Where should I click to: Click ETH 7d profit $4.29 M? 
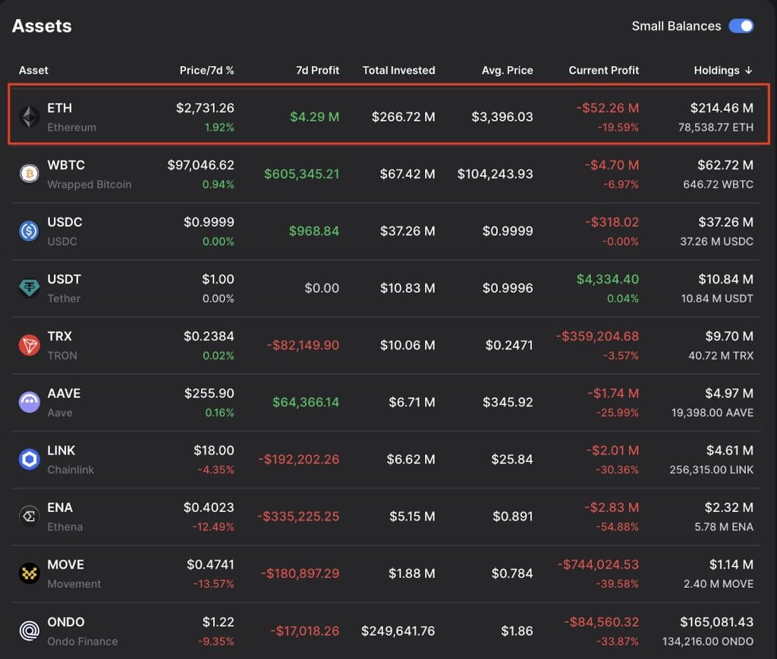[315, 117]
